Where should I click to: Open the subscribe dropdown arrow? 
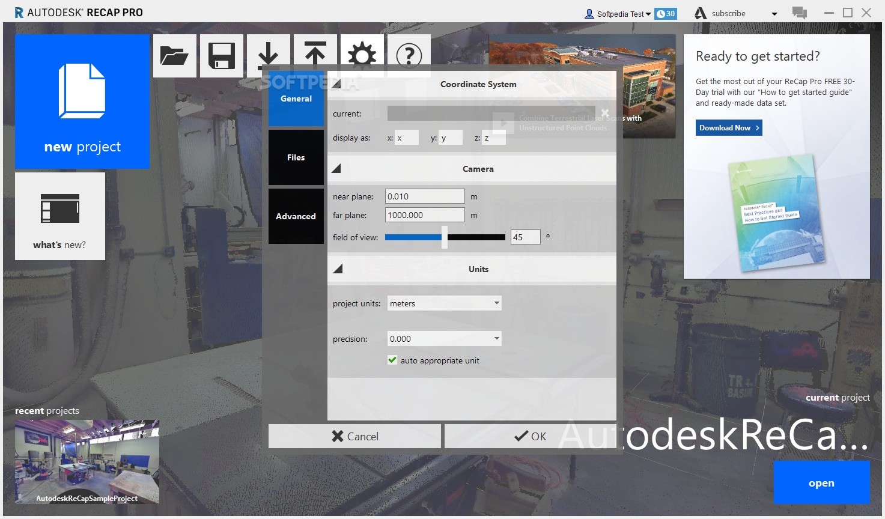tap(774, 14)
